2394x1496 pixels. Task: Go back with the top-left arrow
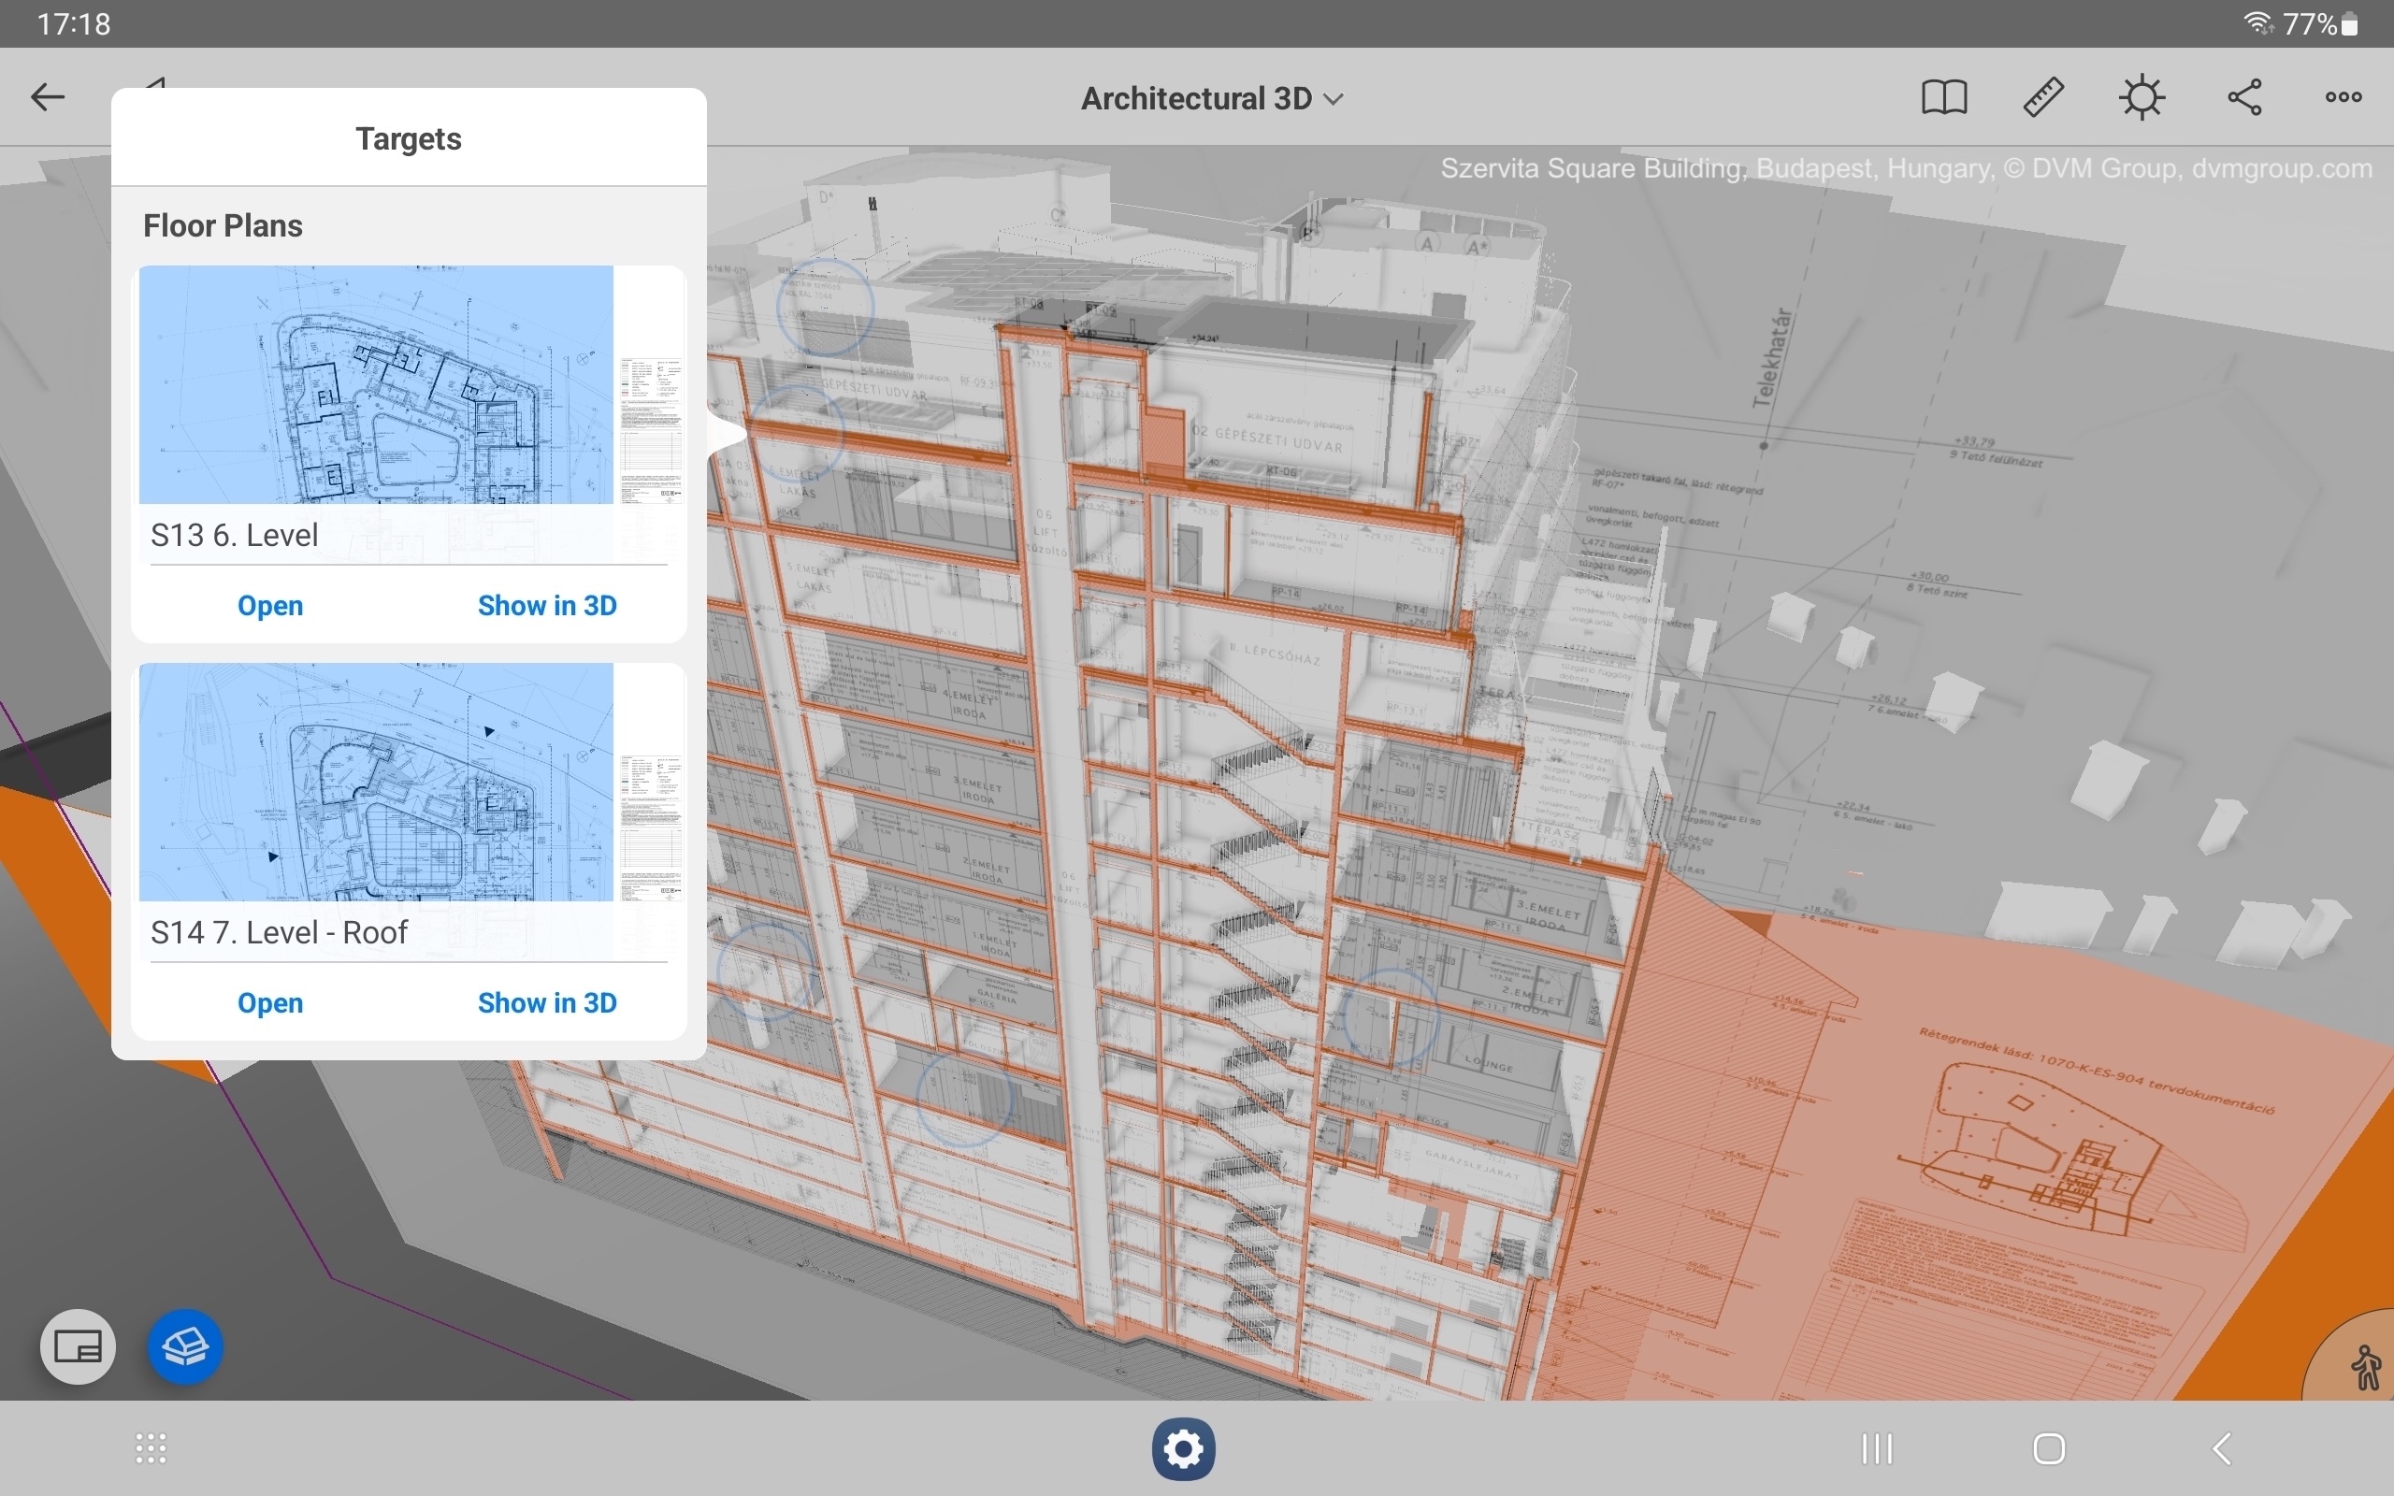(x=48, y=97)
